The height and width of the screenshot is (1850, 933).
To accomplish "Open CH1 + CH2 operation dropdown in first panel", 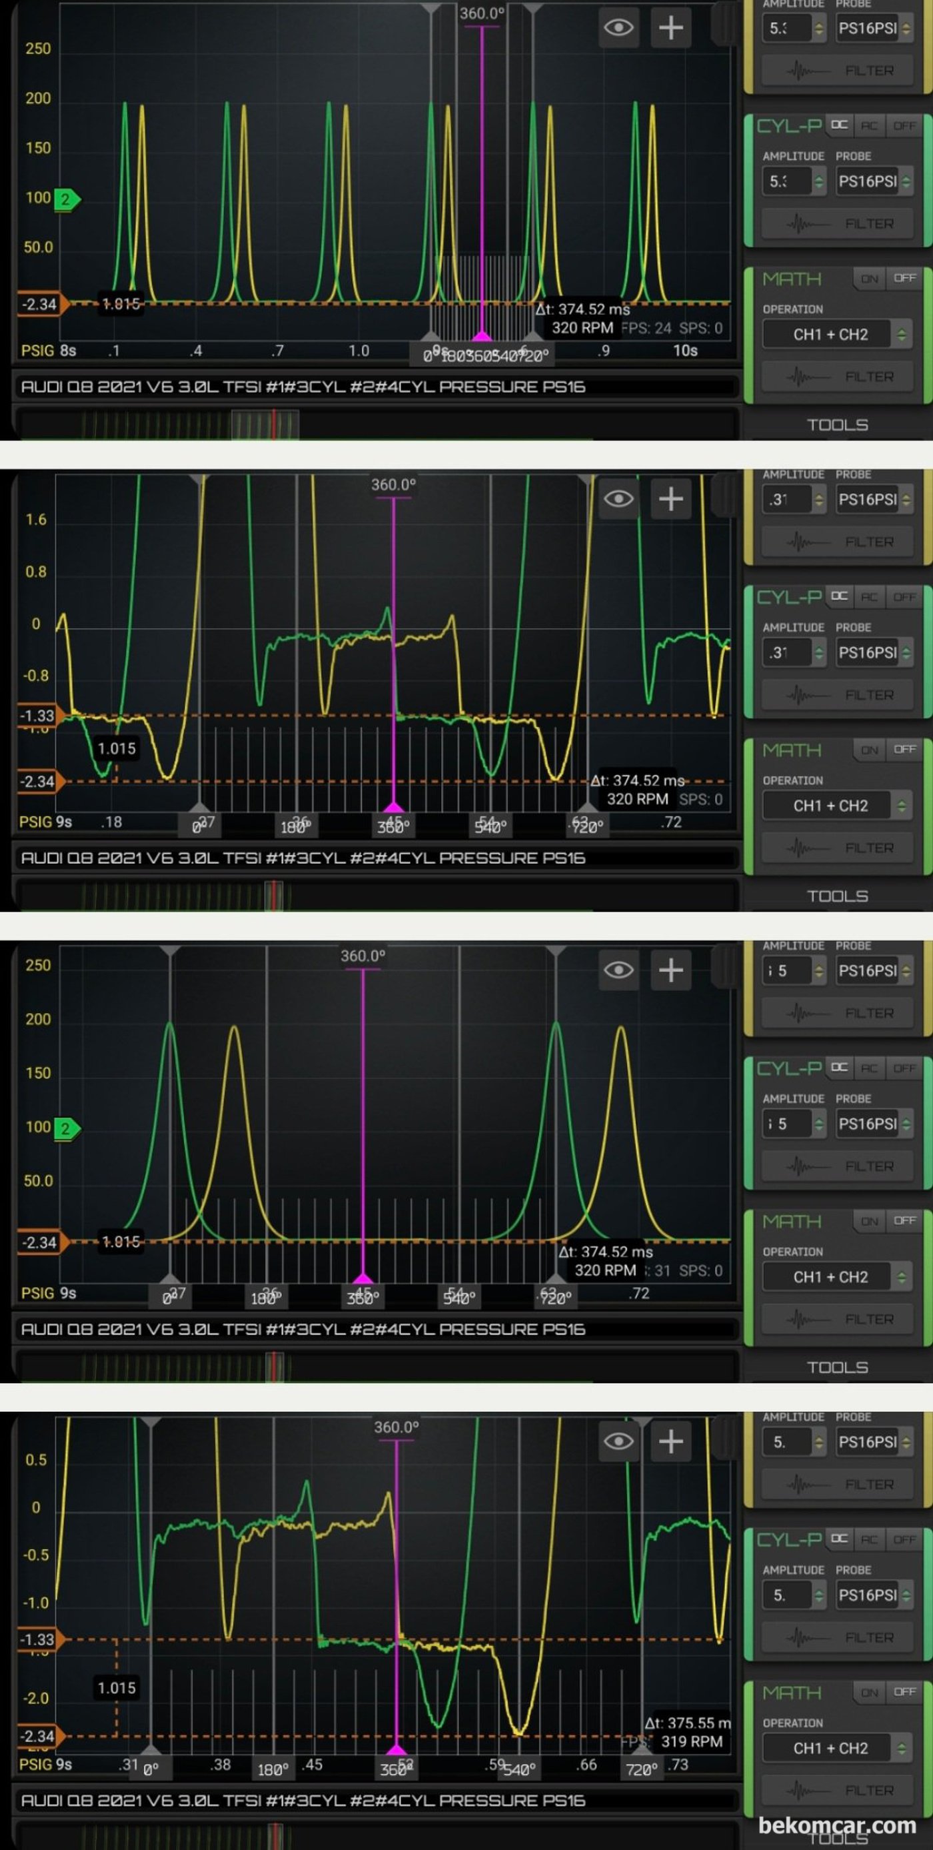I will [x=838, y=335].
